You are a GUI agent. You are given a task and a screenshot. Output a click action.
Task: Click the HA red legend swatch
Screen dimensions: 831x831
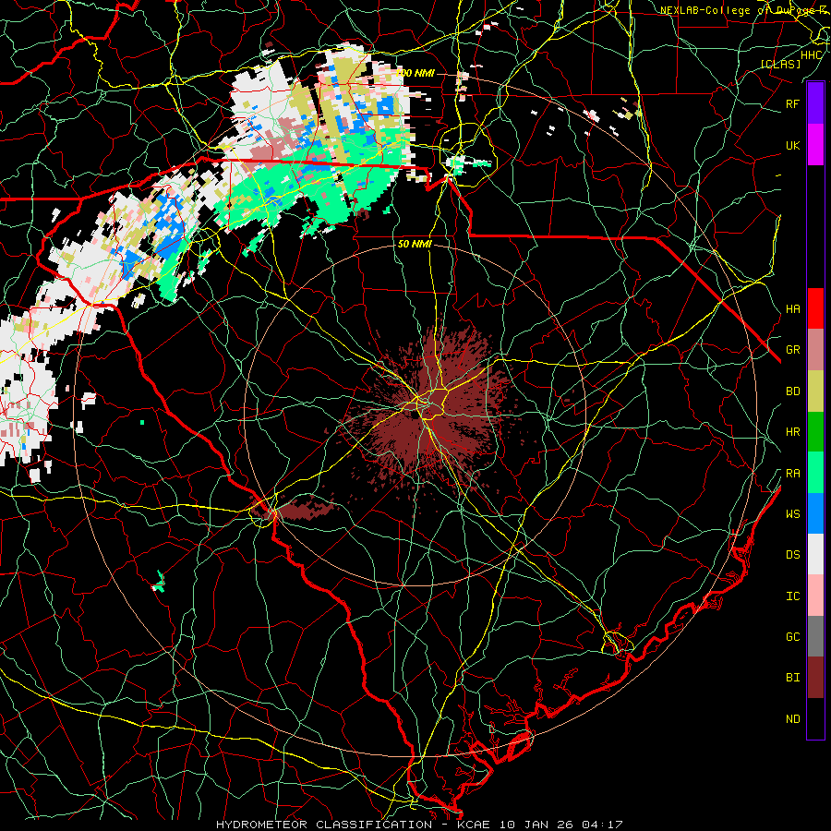(x=815, y=308)
